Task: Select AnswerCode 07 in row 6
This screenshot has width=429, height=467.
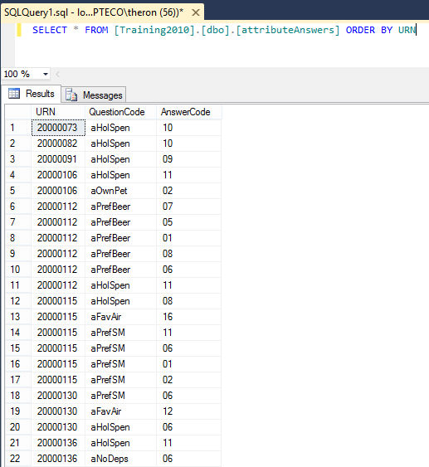Action: (189, 207)
